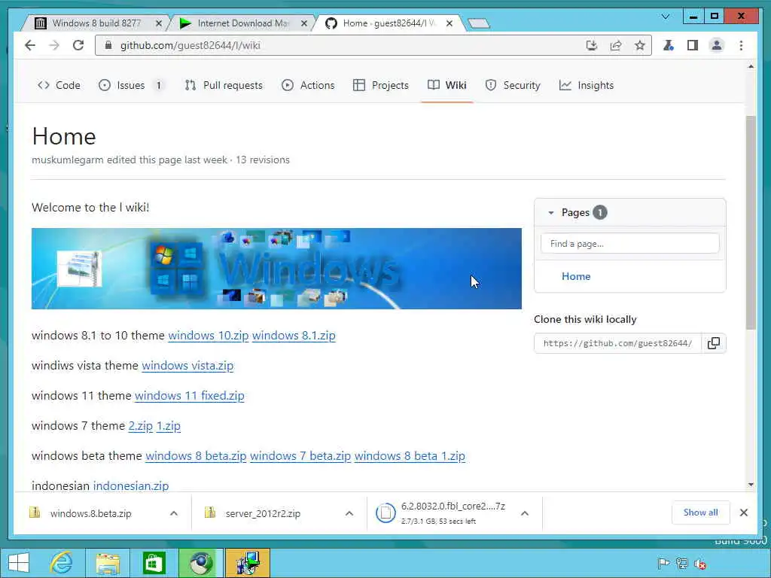Screen dimensions: 771x578
Task: Click the Find a page search field
Action: (630, 243)
